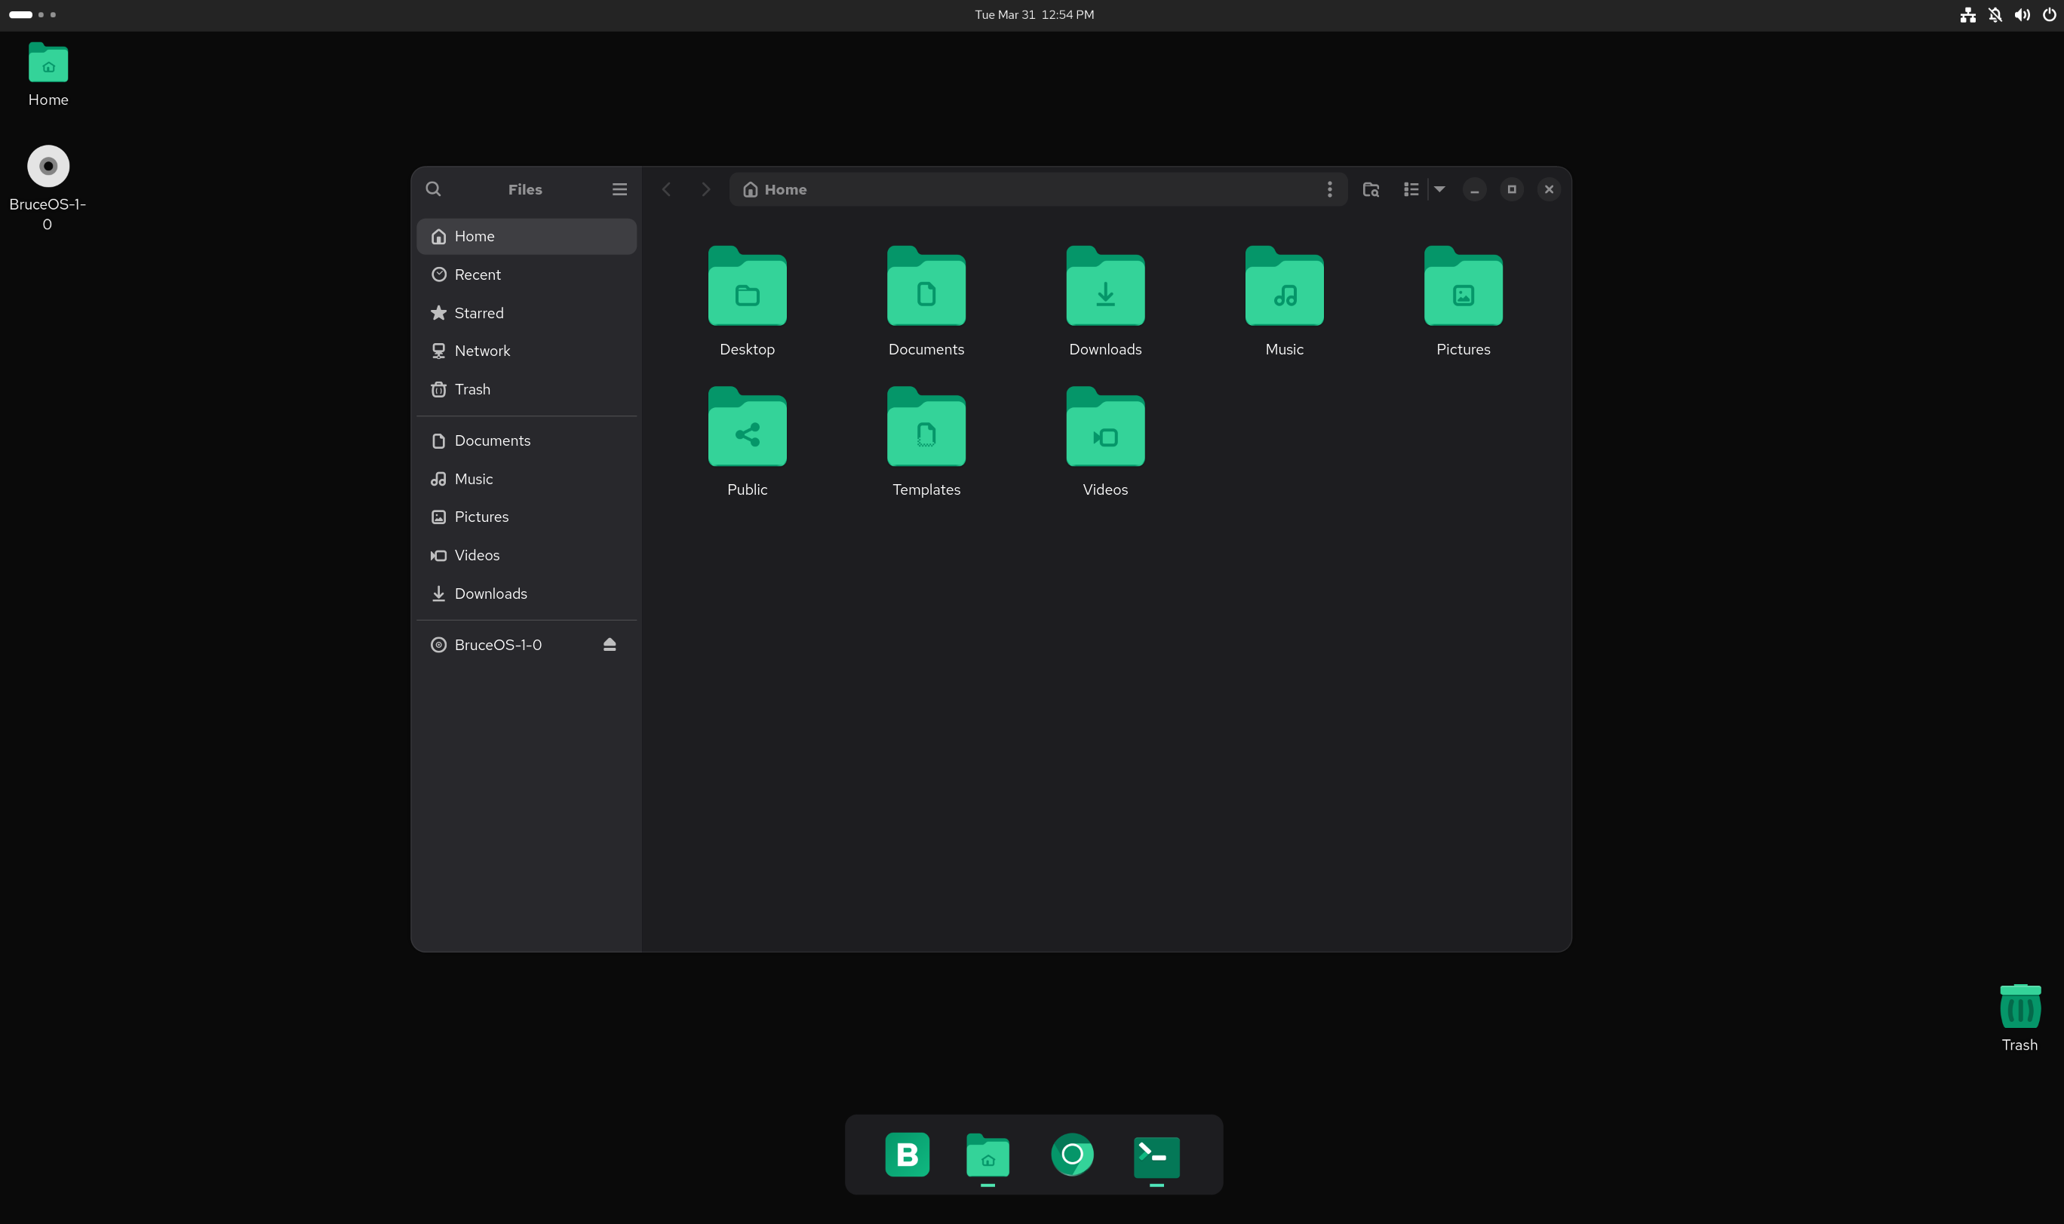Open the Templates folder
The width and height of the screenshot is (2064, 1224).
pyautogui.click(x=925, y=428)
